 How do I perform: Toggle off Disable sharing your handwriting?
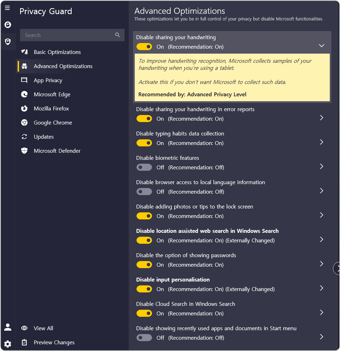pyautogui.click(x=144, y=47)
